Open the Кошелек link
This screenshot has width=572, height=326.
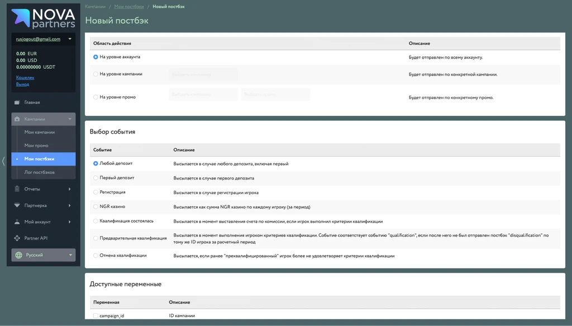click(25, 77)
